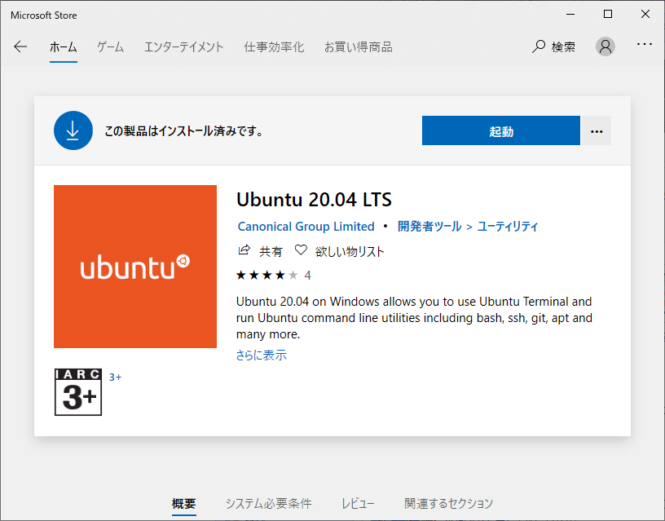This screenshot has height=521, width=665.
Task: Add to 欲しい物リスト
Action: point(350,252)
